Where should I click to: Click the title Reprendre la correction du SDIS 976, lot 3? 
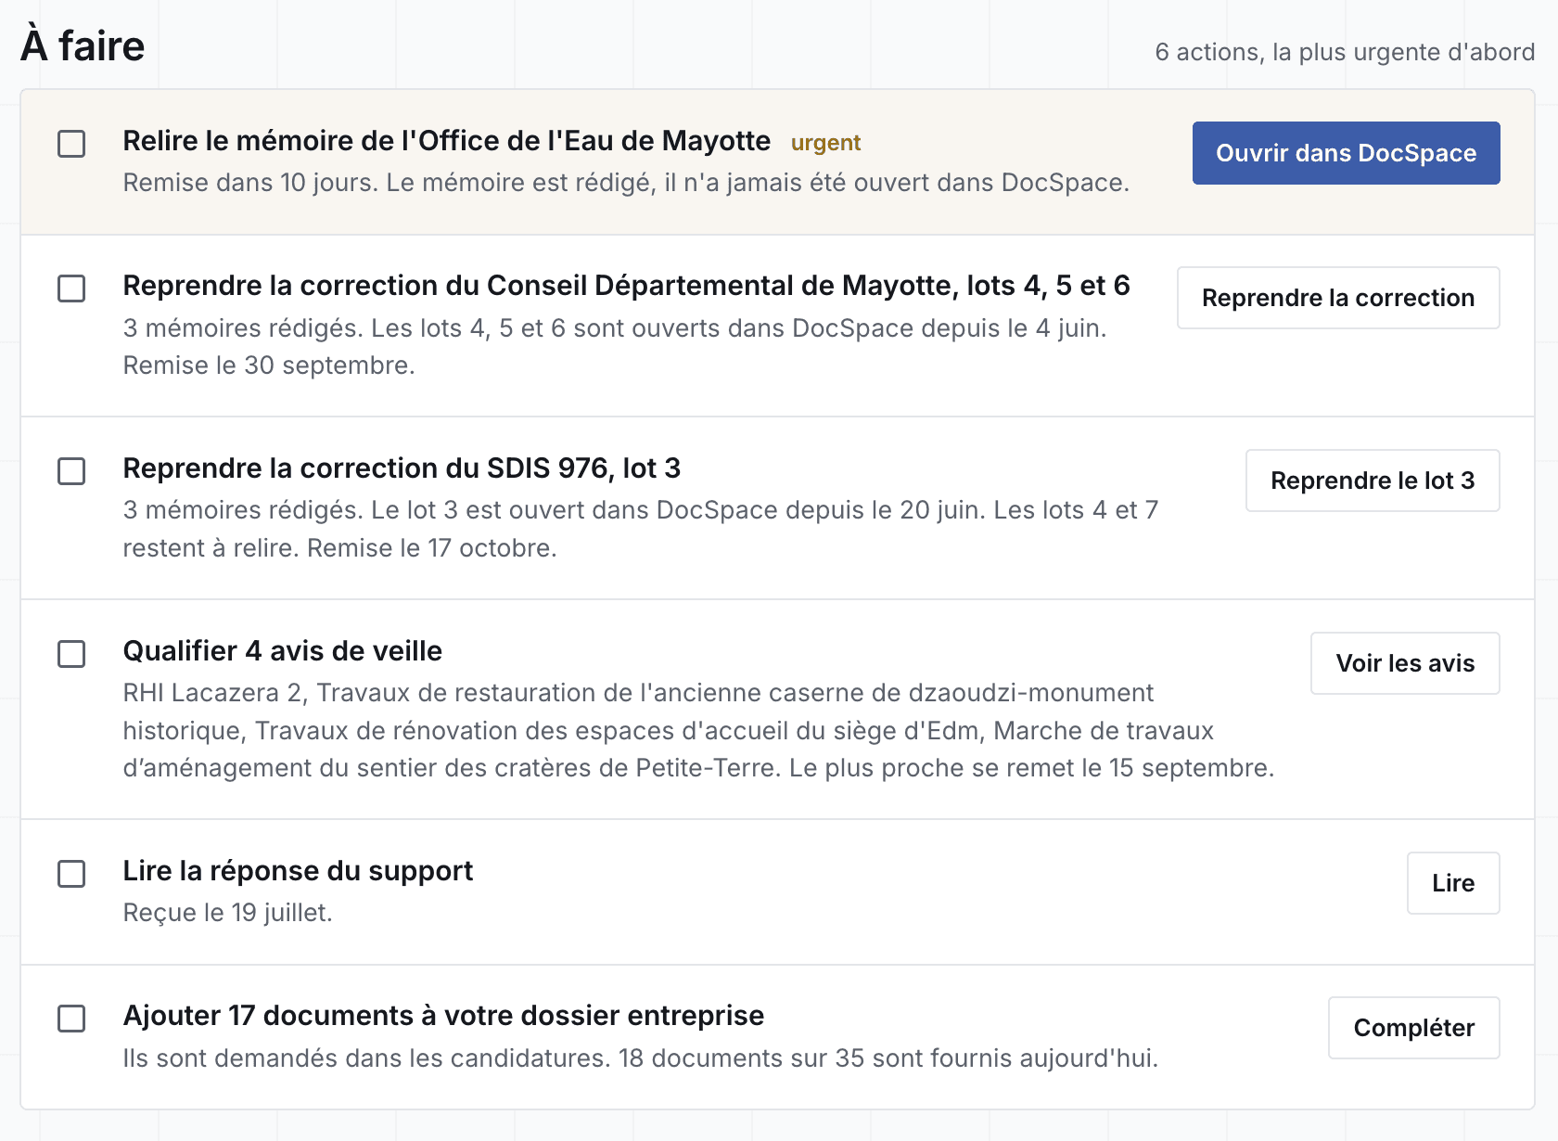coord(402,468)
